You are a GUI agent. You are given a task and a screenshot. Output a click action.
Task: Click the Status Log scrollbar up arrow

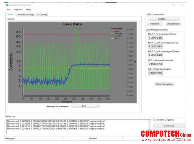149,121
